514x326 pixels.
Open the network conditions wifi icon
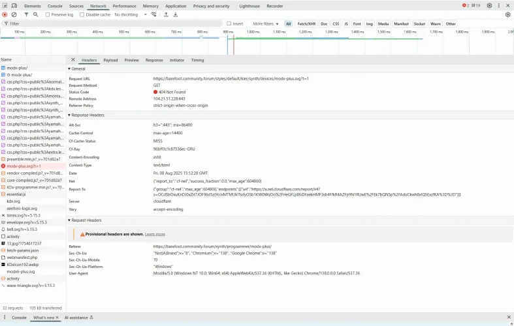[153, 14]
